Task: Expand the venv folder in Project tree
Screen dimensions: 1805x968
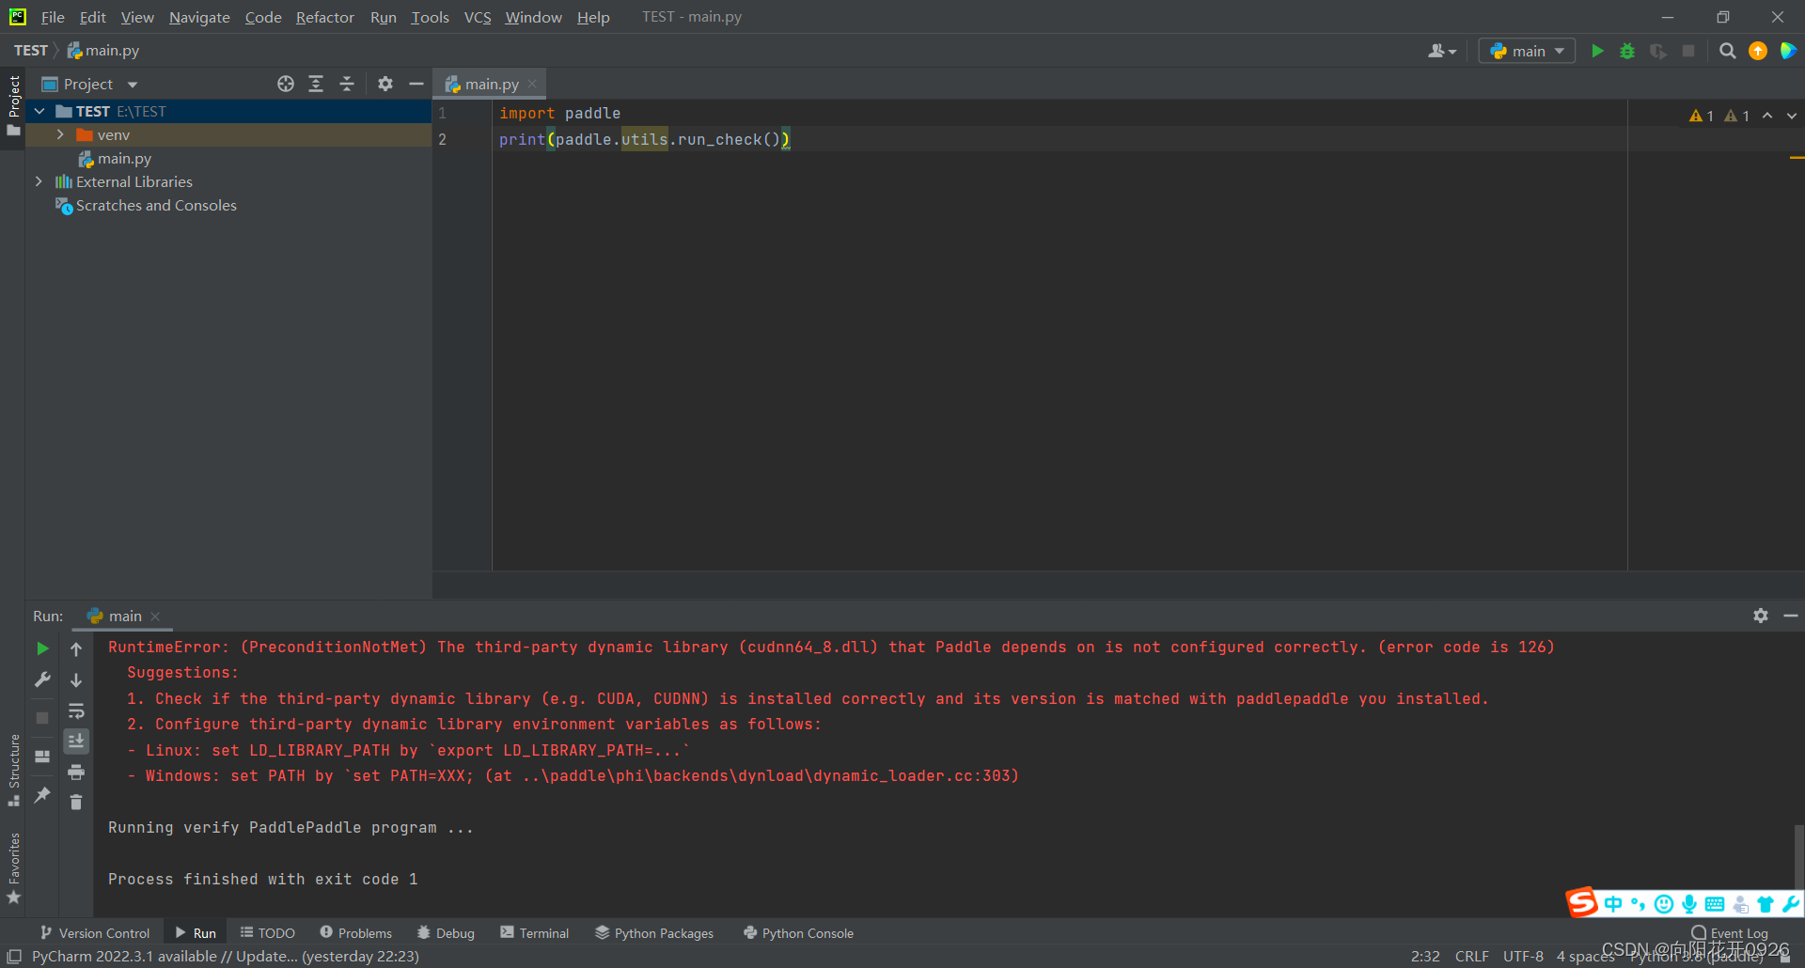Action: [59, 134]
